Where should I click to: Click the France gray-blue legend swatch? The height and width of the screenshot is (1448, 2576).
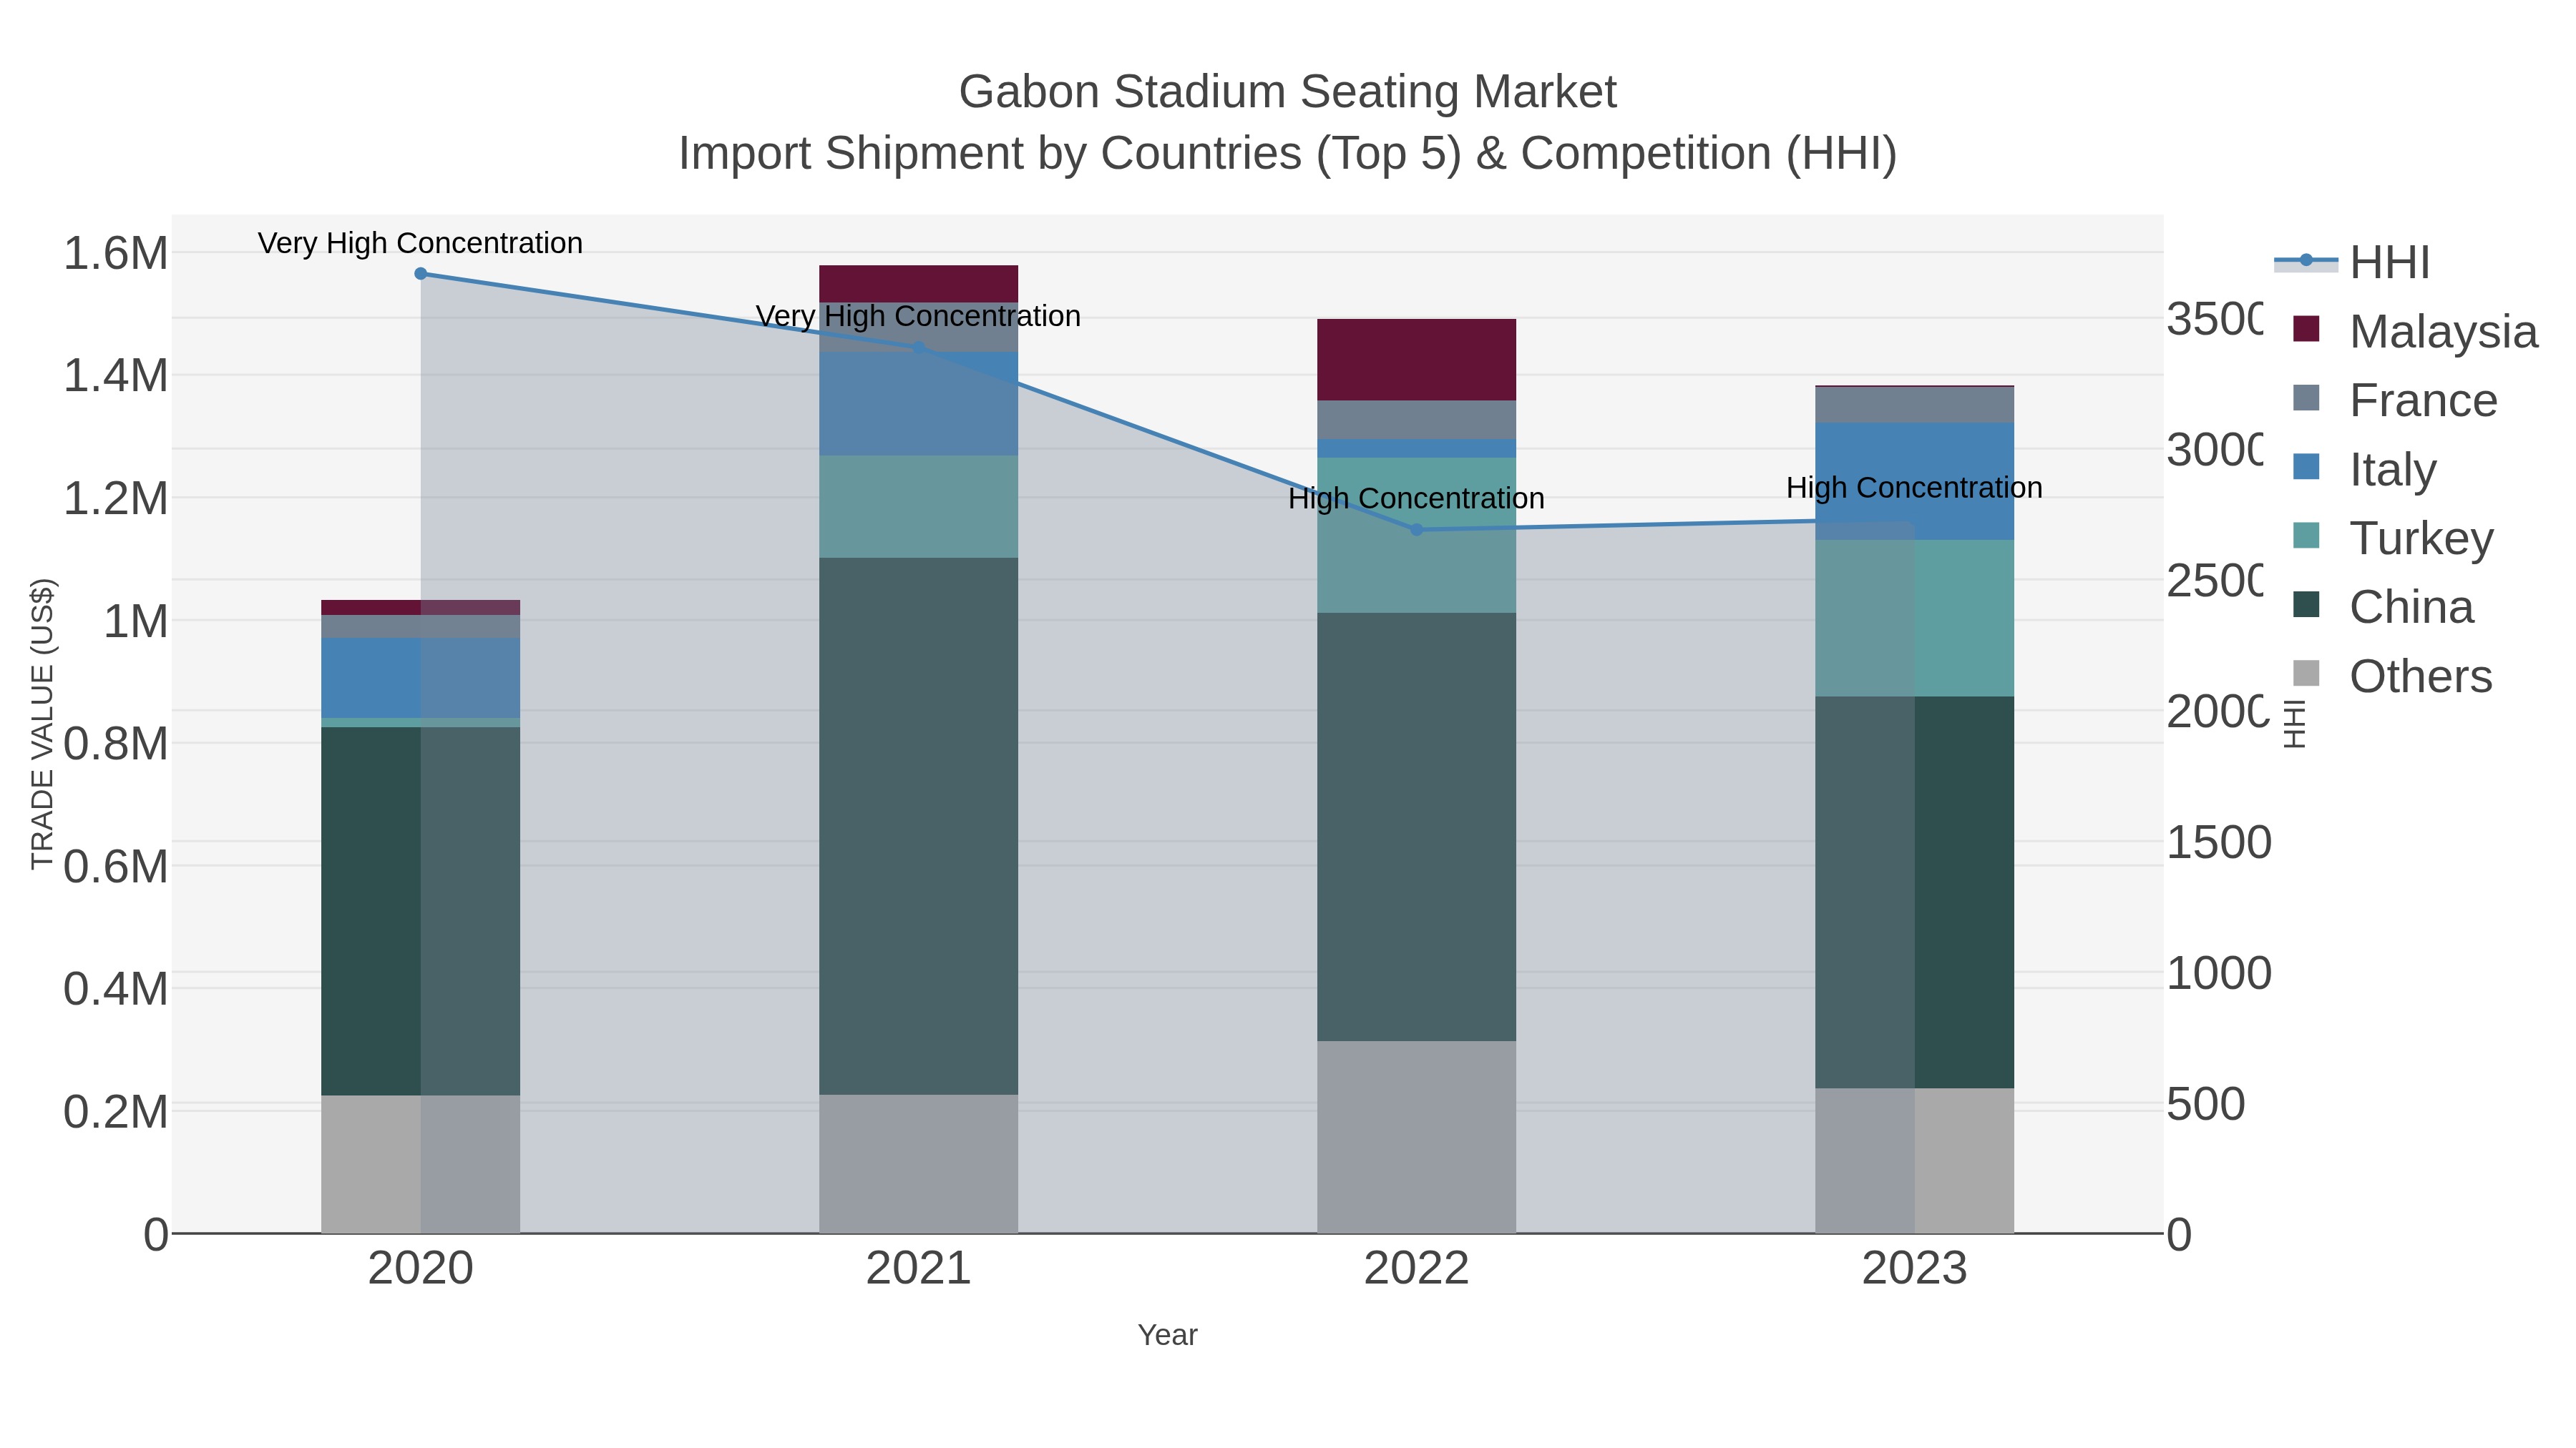(2306, 398)
